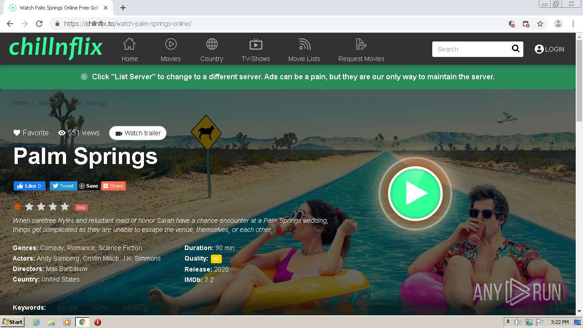
Task: Click the page scrollbar down arrow
Action: (x=579, y=312)
